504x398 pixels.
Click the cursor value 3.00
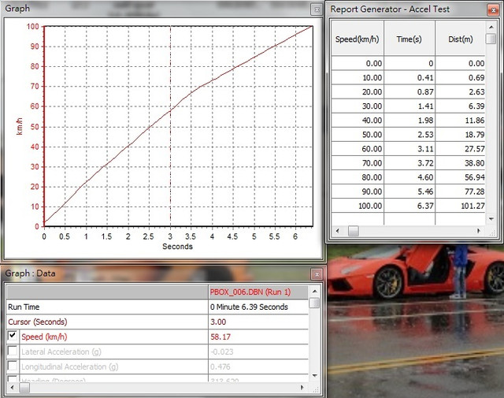pos(218,322)
